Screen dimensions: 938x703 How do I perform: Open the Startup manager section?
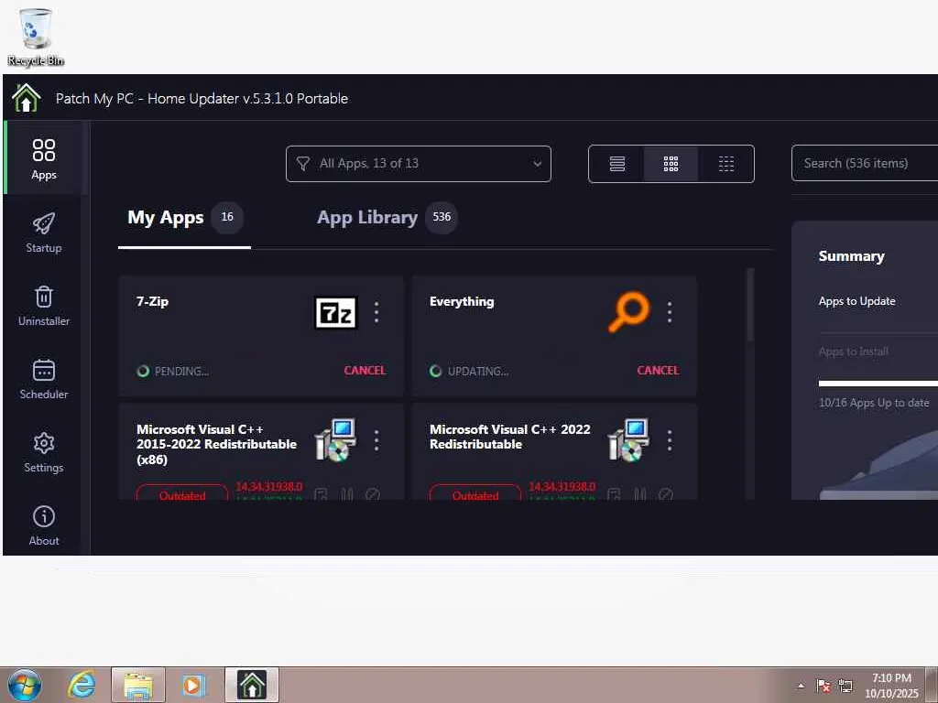[x=44, y=233]
